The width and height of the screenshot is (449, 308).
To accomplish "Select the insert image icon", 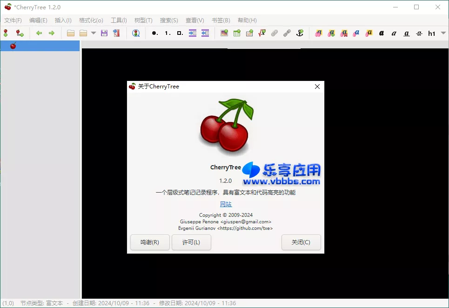I will point(224,33).
